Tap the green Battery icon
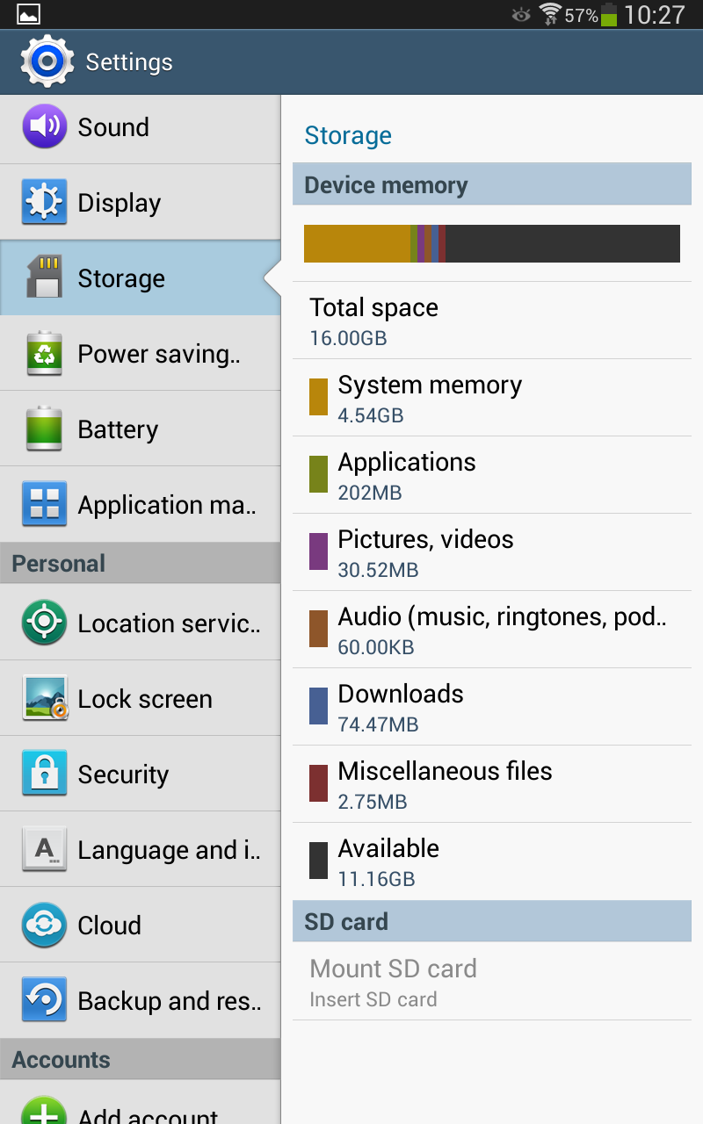Image resolution: width=703 pixels, height=1124 pixels. 44,429
